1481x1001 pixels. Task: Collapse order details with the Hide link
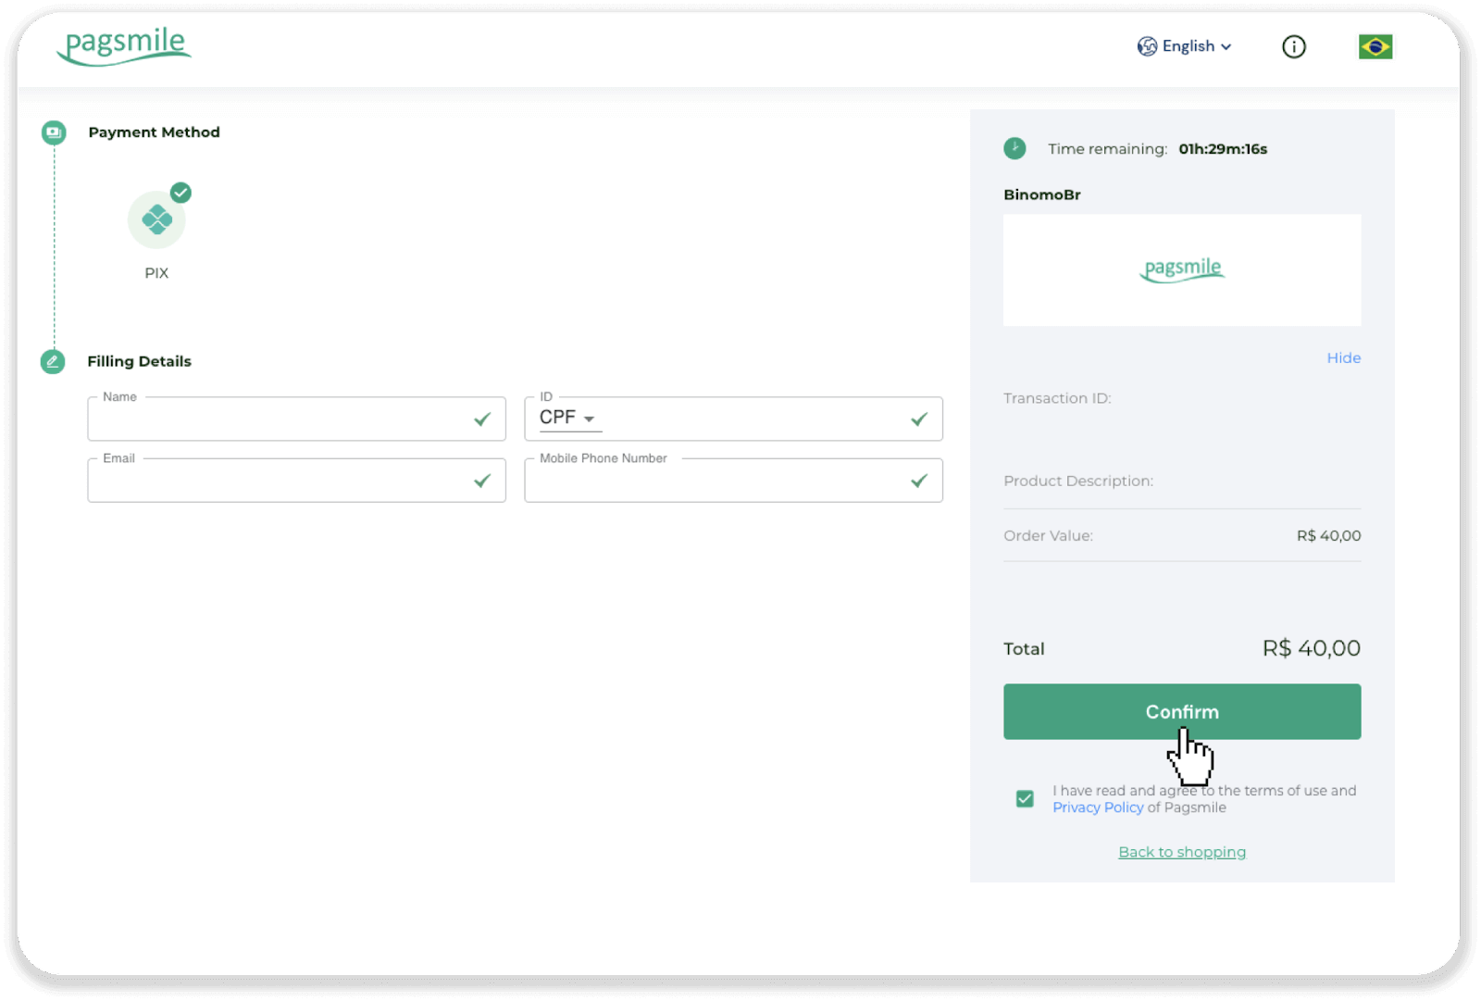tap(1343, 357)
